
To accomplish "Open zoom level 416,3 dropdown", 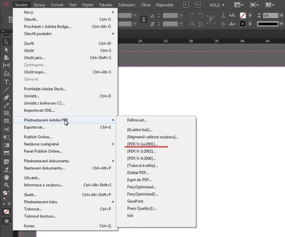I will [223, 5].
